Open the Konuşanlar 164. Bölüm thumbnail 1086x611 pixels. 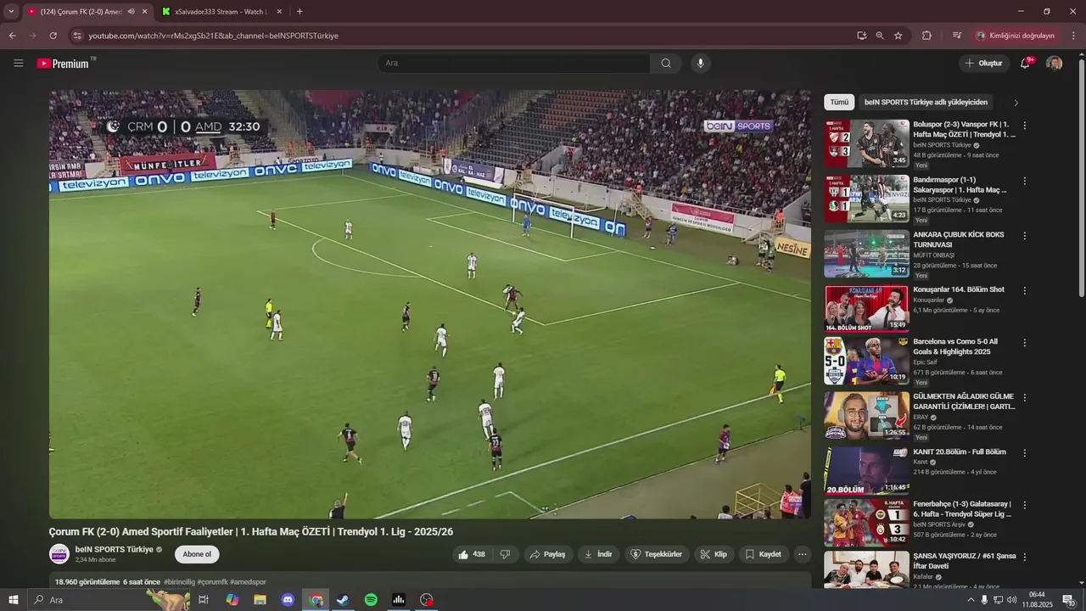[866, 308]
